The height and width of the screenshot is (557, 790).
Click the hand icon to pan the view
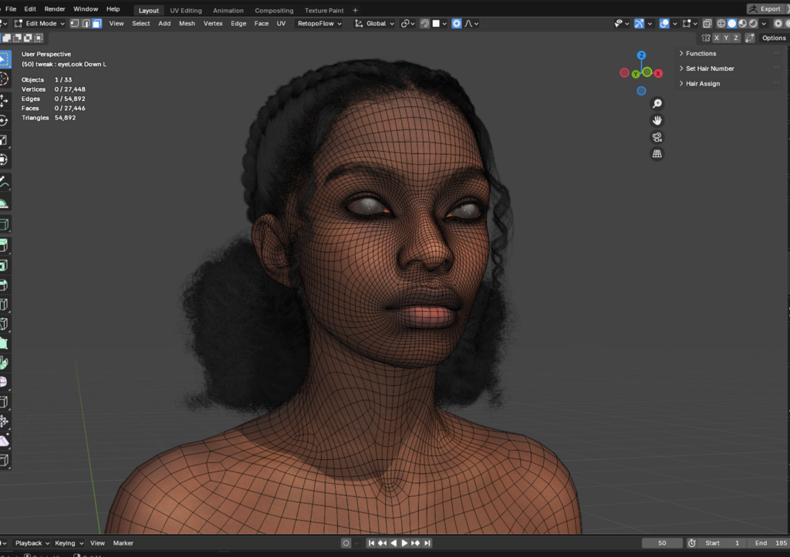[x=656, y=119]
